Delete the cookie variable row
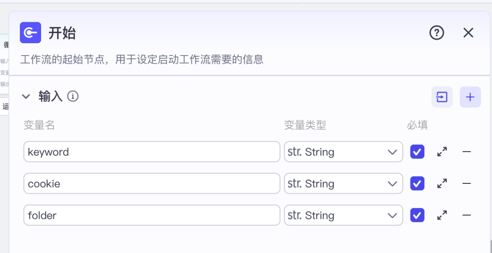492x253 pixels. 466,184
